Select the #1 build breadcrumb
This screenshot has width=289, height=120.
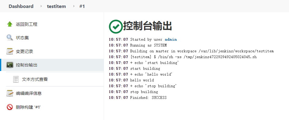(82, 6)
